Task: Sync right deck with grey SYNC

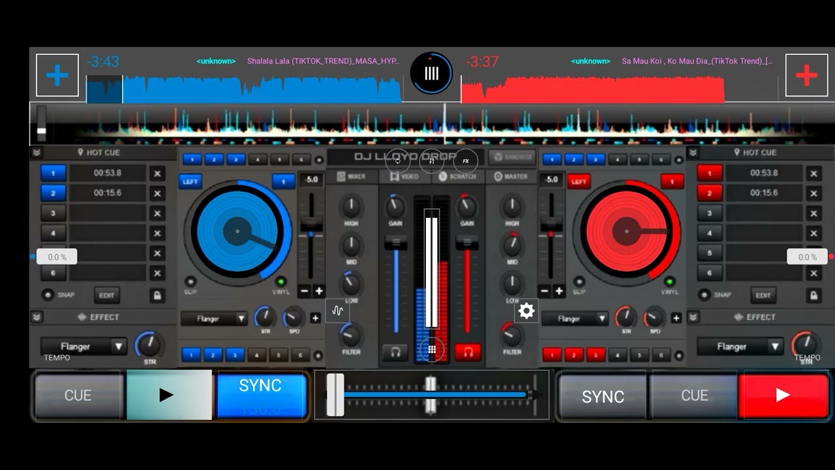Action: [x=603, y=396]
